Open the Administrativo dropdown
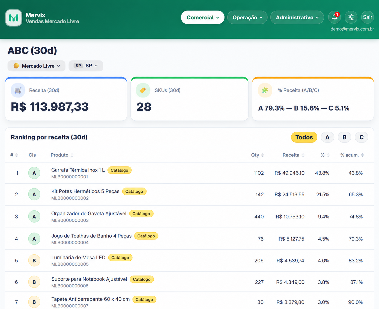 (x=297, y=17)
